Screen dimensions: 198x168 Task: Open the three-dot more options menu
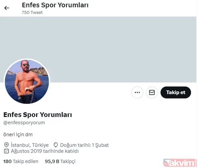tap(137, 92)
